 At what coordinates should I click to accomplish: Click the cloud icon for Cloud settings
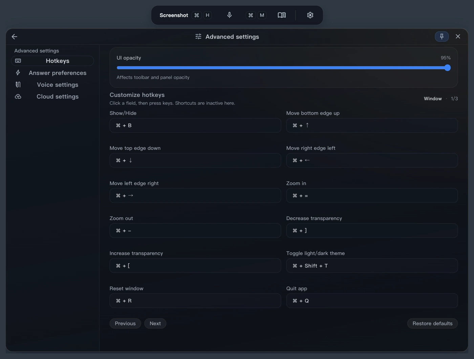click(18, 97)
